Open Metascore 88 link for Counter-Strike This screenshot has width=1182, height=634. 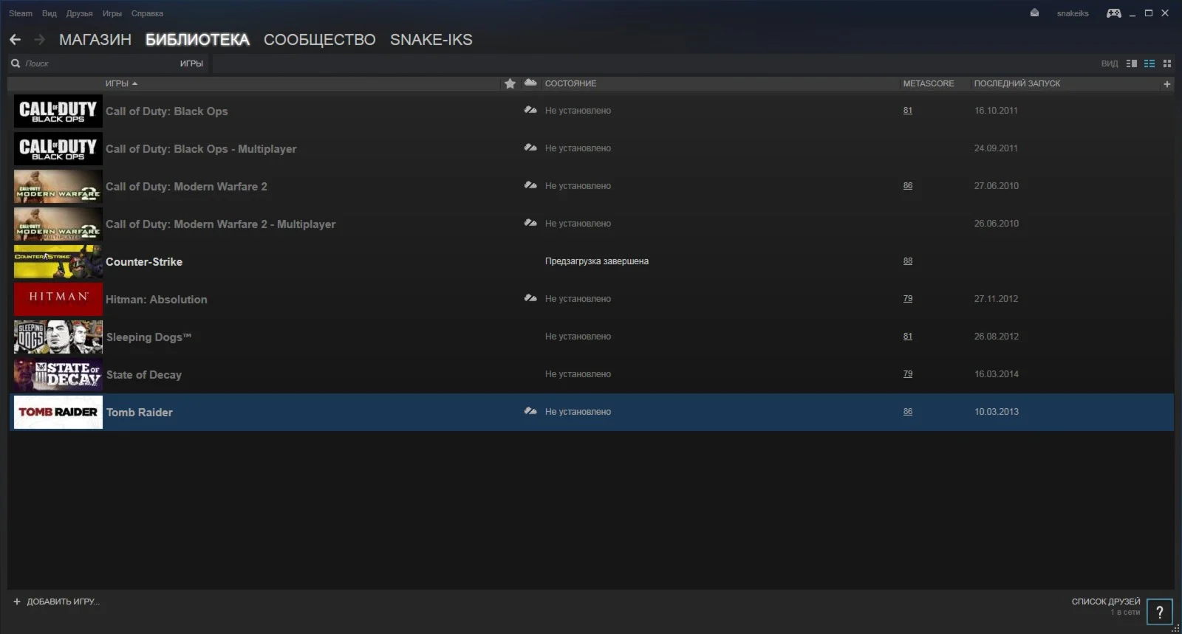[x=908, y=261]
